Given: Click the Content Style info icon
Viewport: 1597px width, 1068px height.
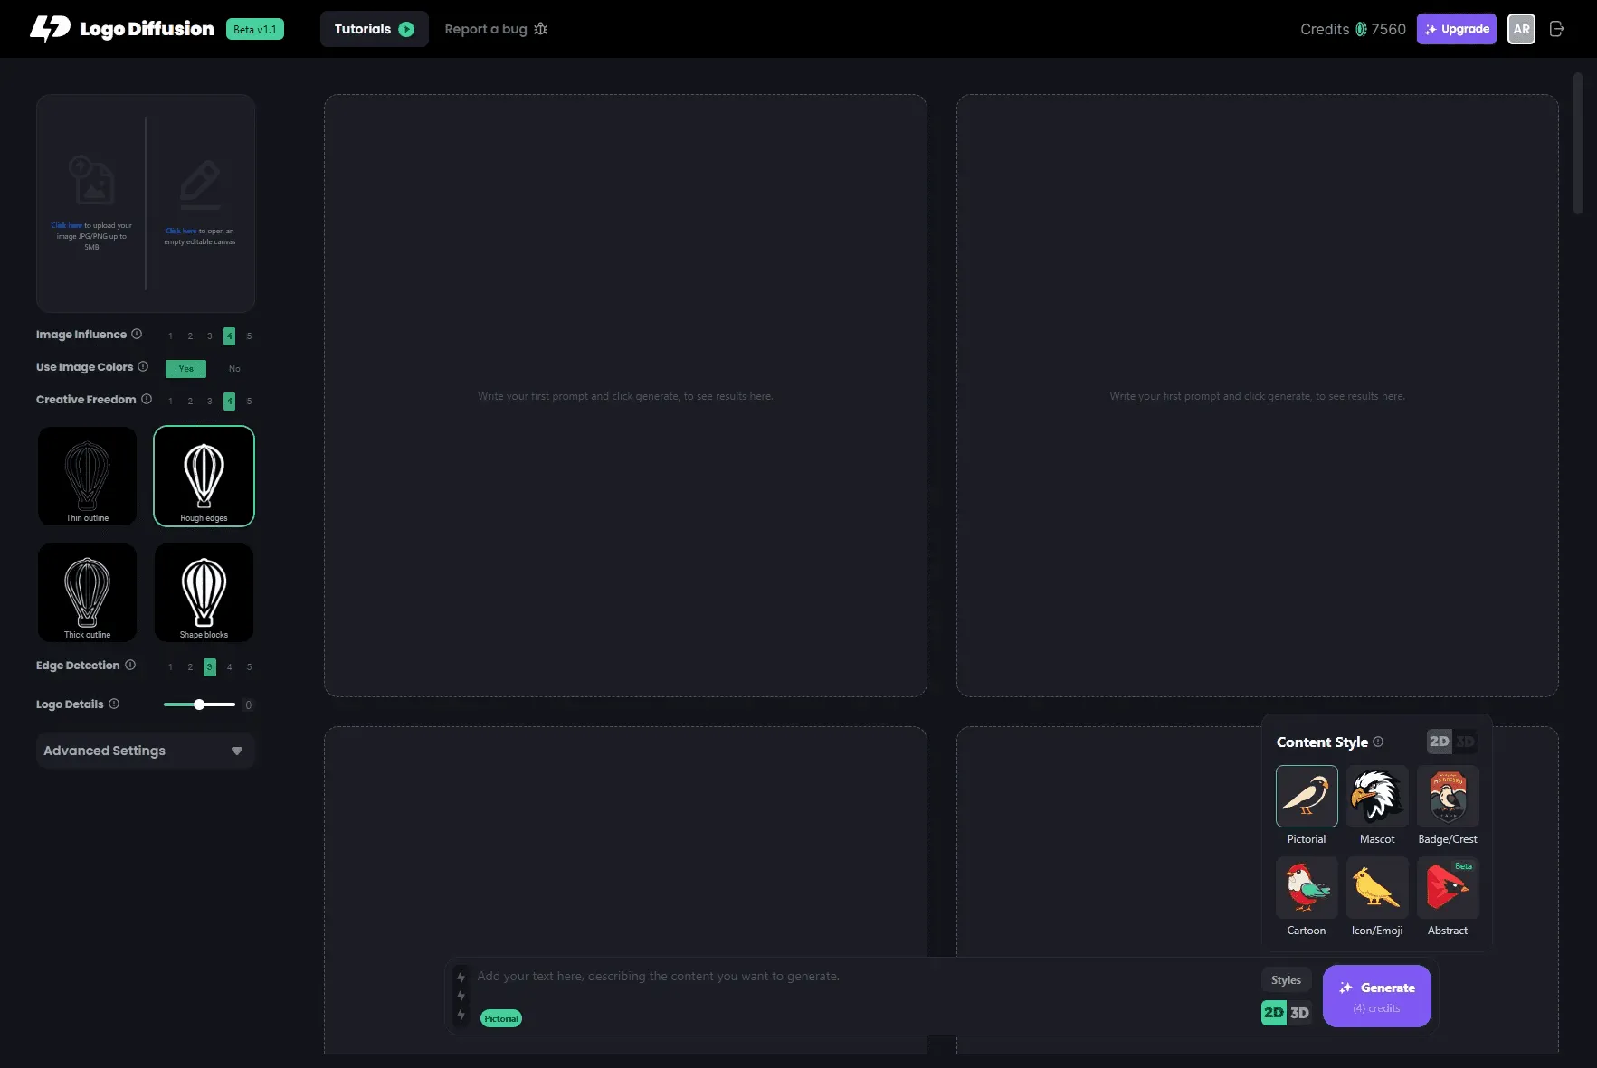Looking at the screenshot, I should [x=1378, y=742].
